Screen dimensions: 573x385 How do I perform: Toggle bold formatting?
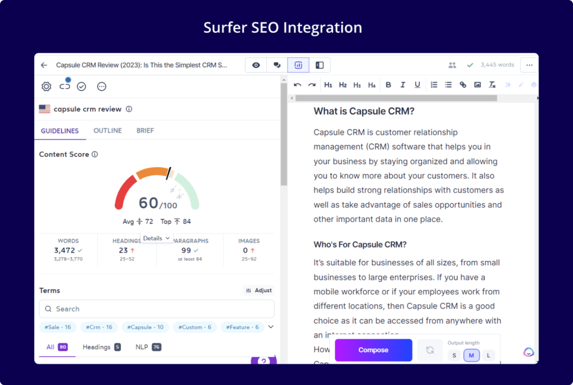point(388,85)
